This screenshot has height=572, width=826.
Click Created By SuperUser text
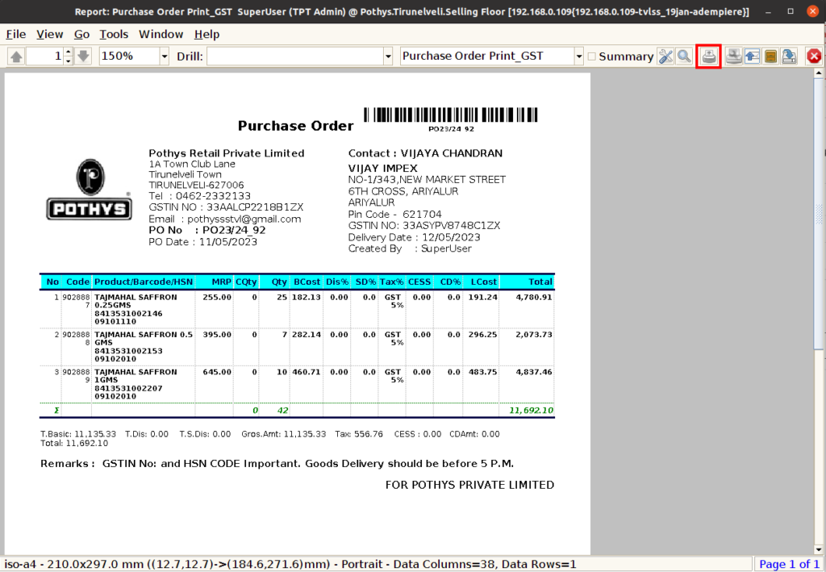pos(410,248)
